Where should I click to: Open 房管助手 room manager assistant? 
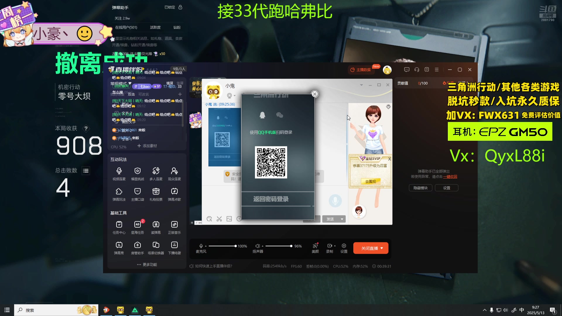(137, 248)
